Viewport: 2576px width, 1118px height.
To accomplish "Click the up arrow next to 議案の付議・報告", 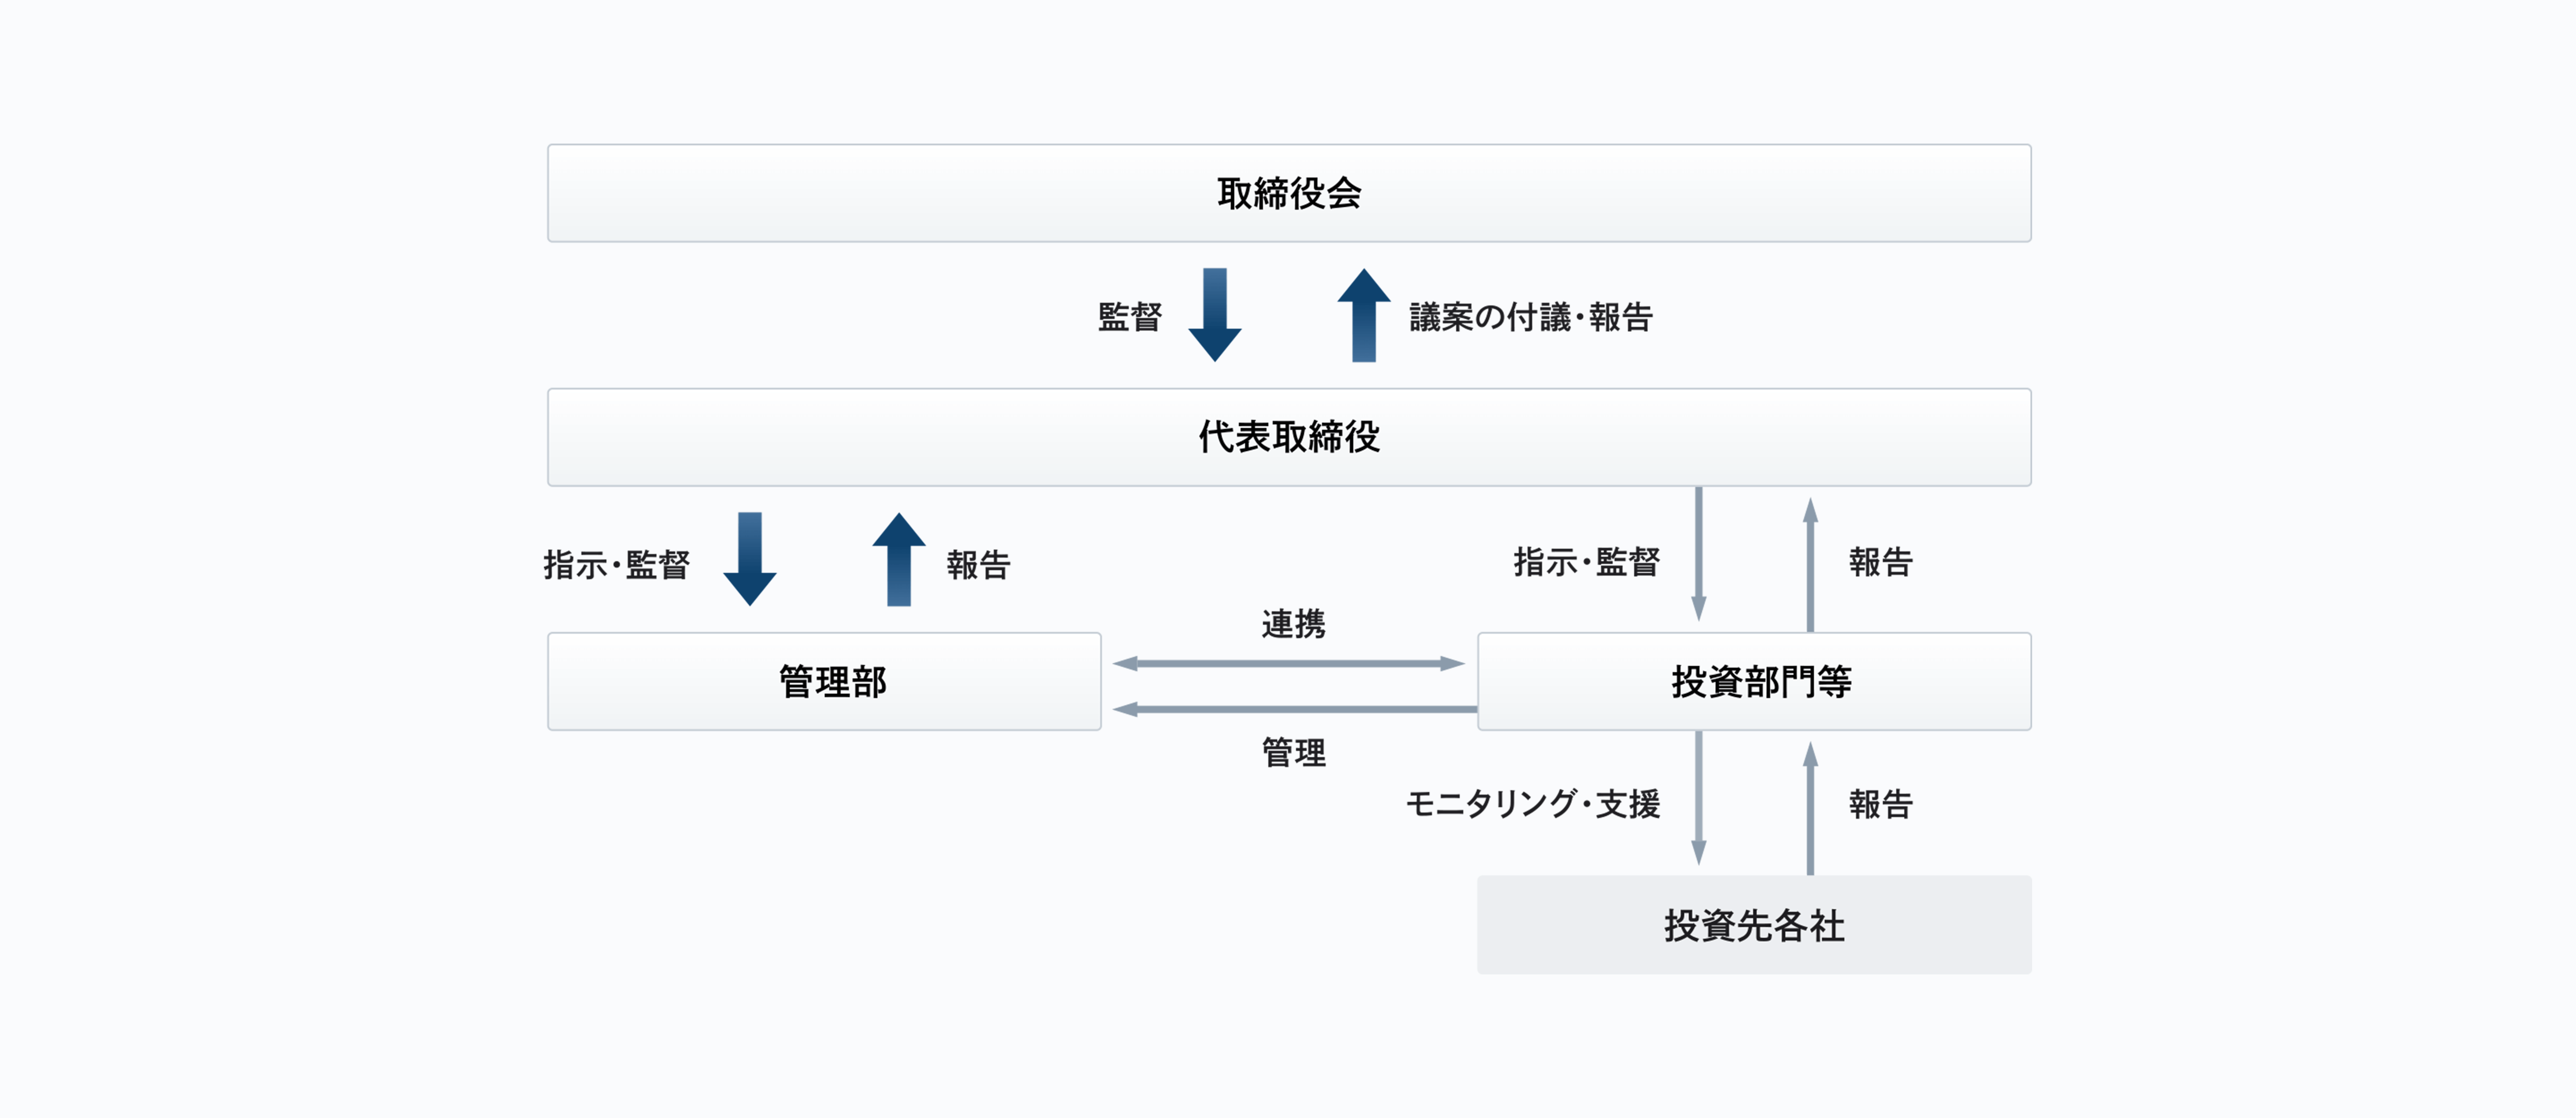I will 1363,314.
